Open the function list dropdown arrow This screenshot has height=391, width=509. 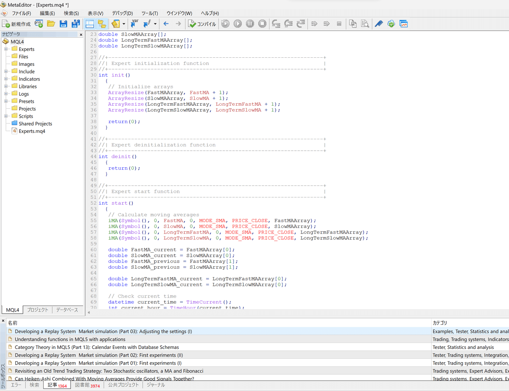[x=155, y=24]
